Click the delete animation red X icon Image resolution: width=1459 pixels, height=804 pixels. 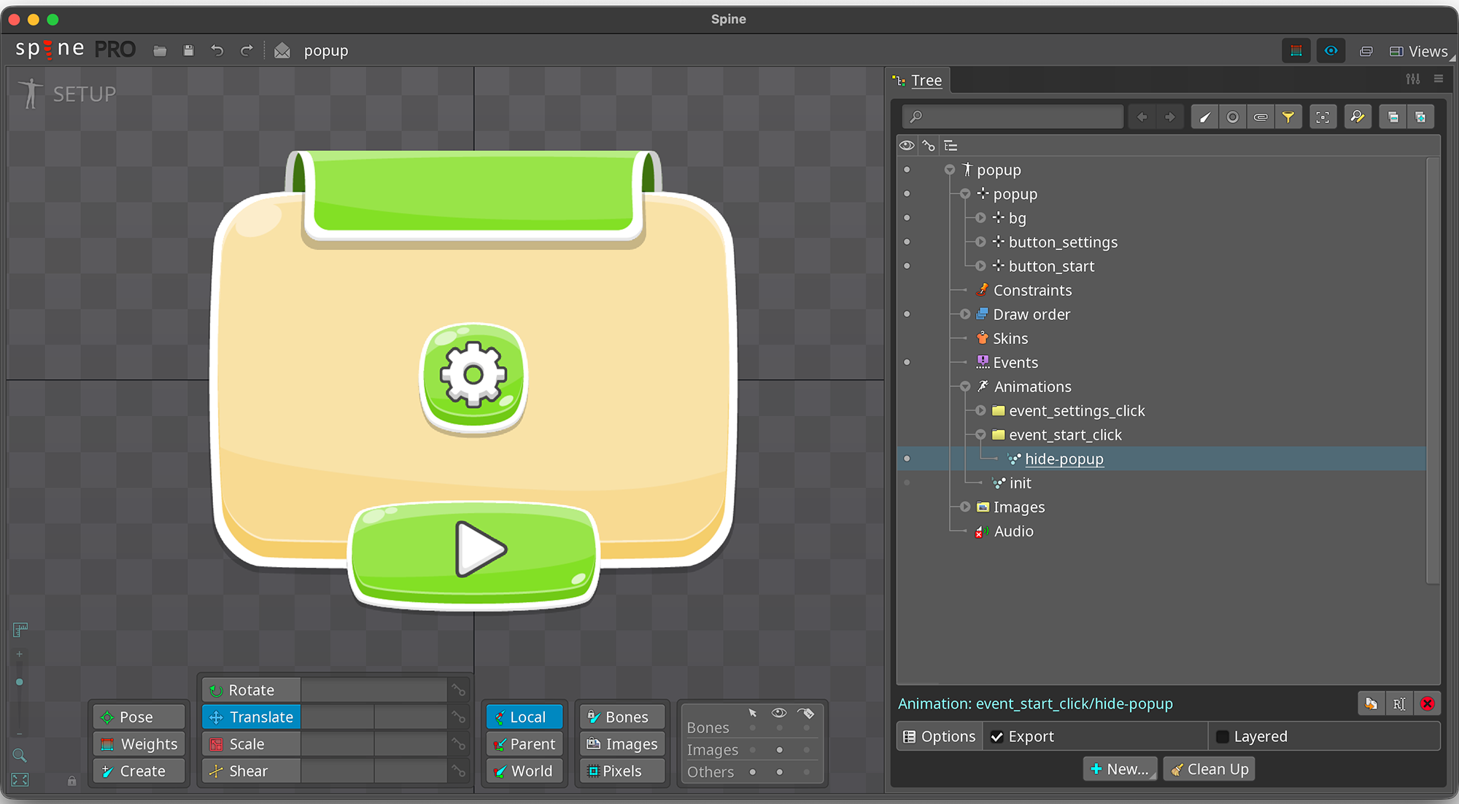pos(1427,703)
